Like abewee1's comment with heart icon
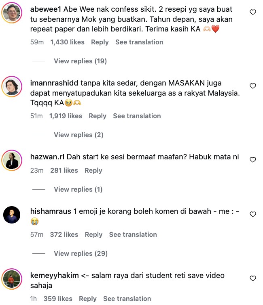 coord(253,12)
